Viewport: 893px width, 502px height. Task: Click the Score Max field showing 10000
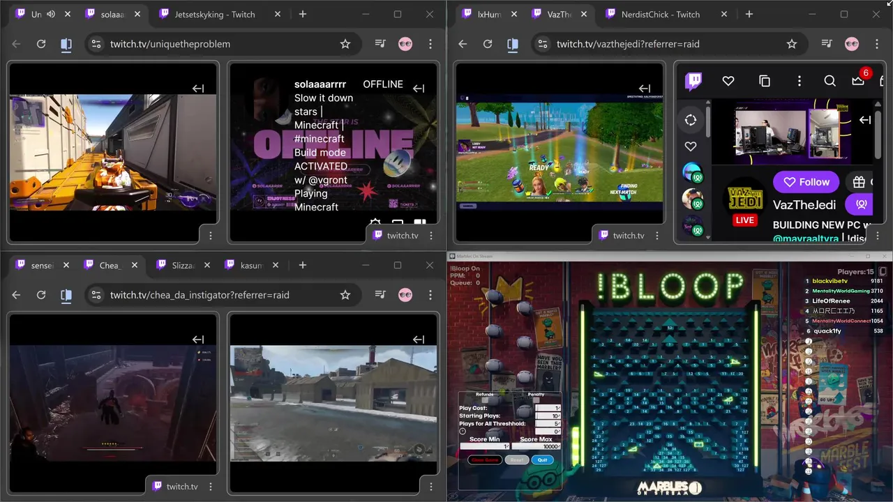tap(536, 446)
